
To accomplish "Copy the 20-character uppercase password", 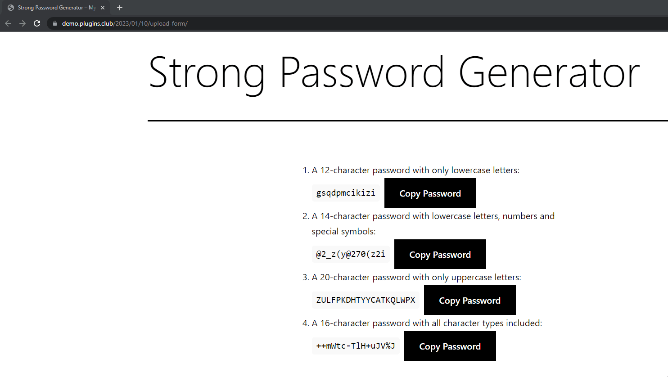I will [x=469, y=301].
